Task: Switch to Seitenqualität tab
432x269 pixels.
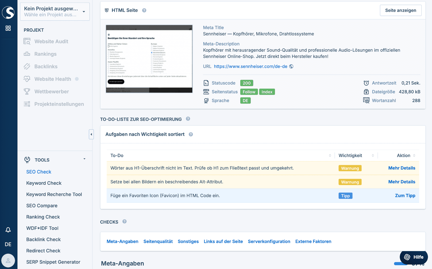Action: coord(158,241)
